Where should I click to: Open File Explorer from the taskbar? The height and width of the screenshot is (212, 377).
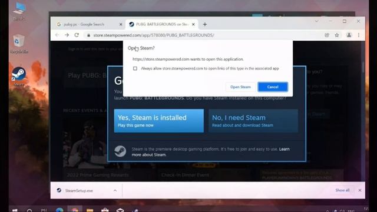click(90, 210)
